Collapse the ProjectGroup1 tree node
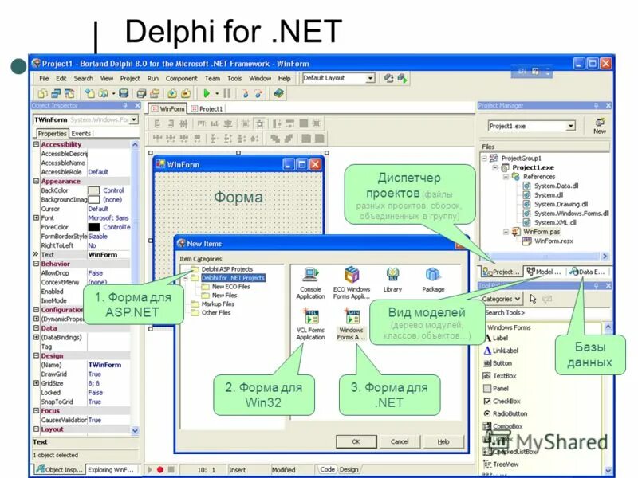Image resolution: width=638 pixels, height=478 pixels. pyautogui.click(x=484, y=158)
